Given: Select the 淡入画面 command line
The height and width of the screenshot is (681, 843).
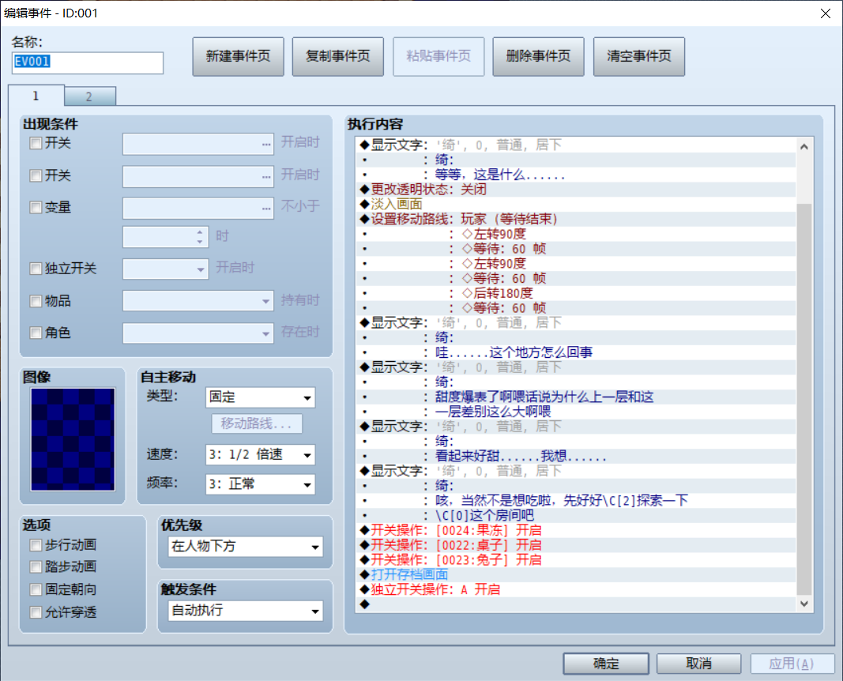Looking at the screenshot, I should [x=576, y=205].
